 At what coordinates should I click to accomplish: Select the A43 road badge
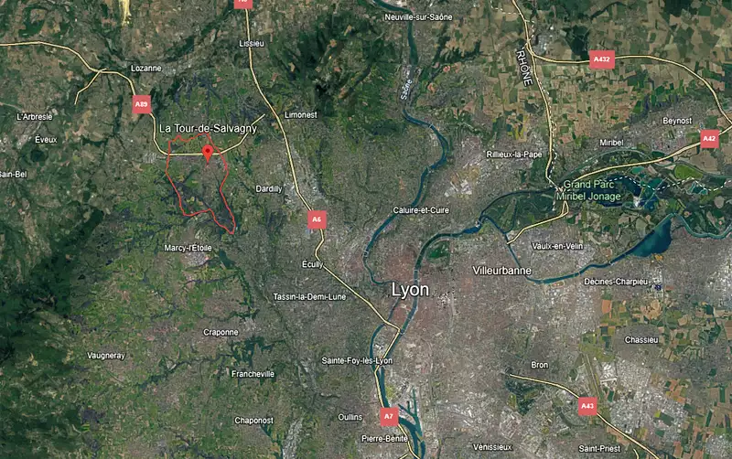pos(587,406)
